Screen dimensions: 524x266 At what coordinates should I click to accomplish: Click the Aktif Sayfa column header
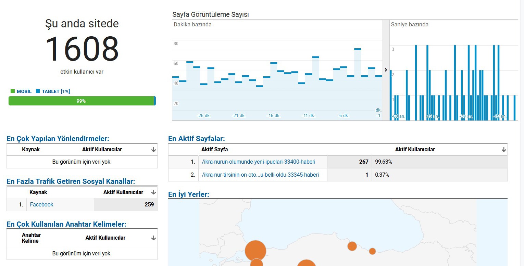tap(214, 150)
